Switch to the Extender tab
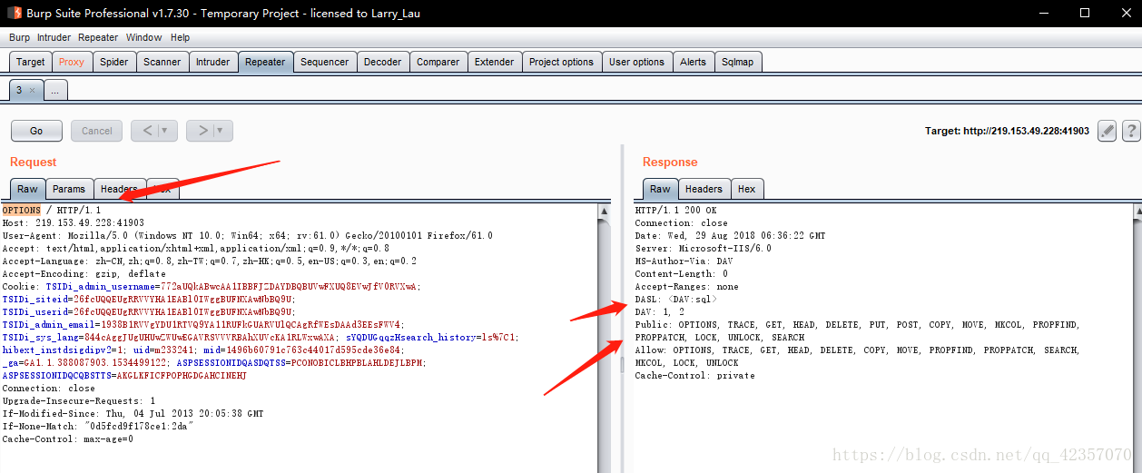This screenshot has width=1142, height=473. click(494, 62)
